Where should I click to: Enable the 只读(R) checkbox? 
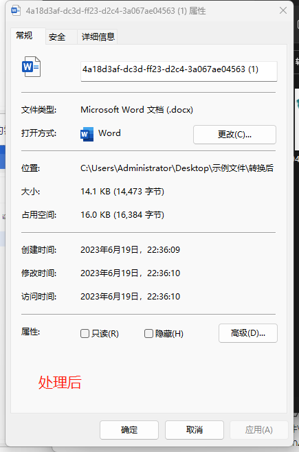85,334
